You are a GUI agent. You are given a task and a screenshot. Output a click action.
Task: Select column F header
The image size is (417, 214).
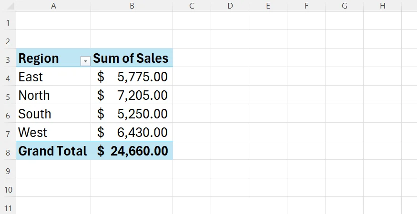pos(306,6)
